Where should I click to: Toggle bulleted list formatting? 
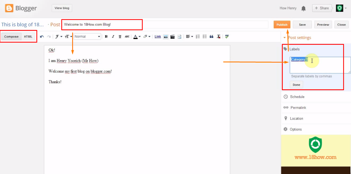click(x=205, y=37)
